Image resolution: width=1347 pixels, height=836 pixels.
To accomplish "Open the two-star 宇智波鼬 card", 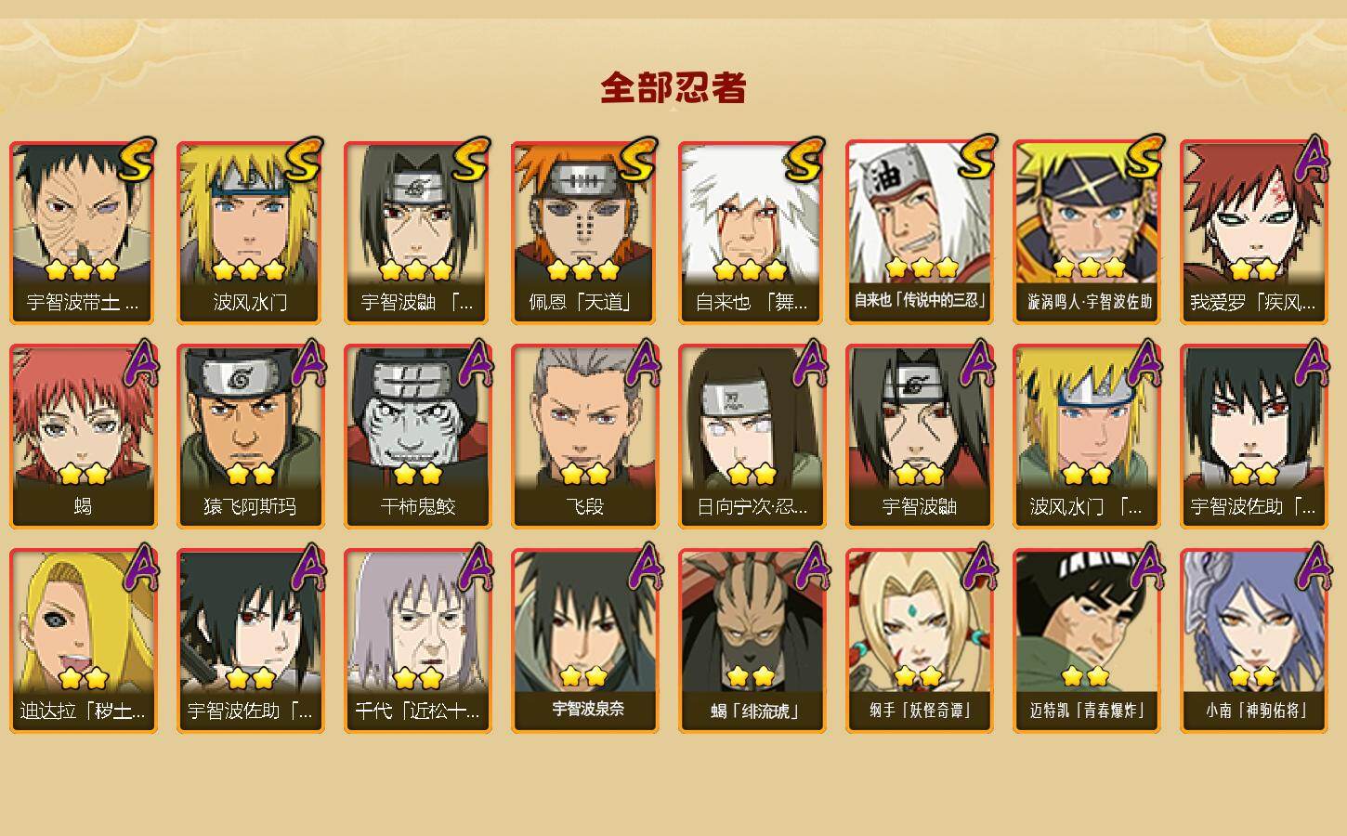I will click(919, 437).
